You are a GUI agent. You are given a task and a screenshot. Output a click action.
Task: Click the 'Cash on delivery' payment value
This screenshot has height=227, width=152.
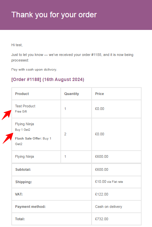tap(108, 207)
